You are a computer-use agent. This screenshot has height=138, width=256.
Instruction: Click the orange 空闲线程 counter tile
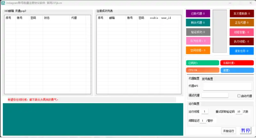pos(198,50)
